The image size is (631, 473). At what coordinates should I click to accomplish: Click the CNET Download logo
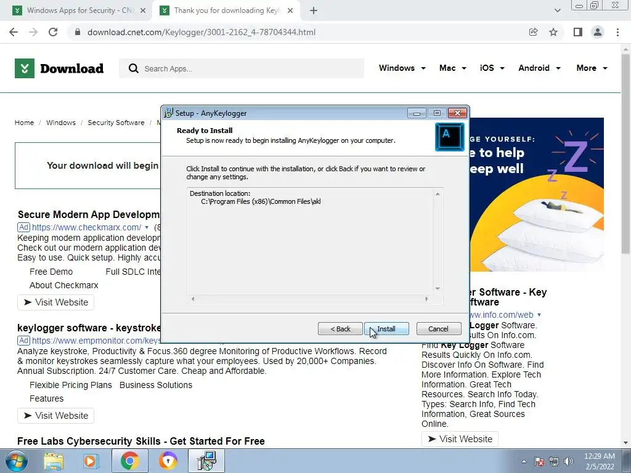[x=59, y=68]
